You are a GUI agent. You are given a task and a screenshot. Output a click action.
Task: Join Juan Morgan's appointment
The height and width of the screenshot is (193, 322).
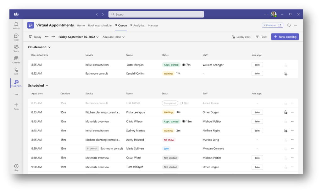click(x=257, y=65)
